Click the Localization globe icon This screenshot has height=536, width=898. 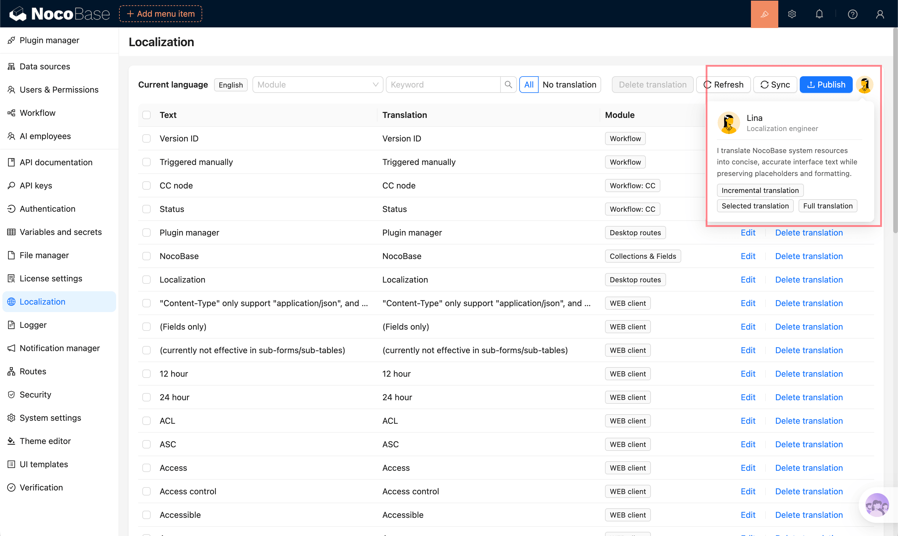click(11, 302)
